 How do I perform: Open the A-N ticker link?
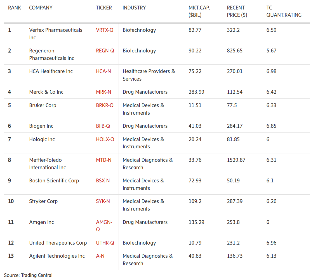point(100,256)
